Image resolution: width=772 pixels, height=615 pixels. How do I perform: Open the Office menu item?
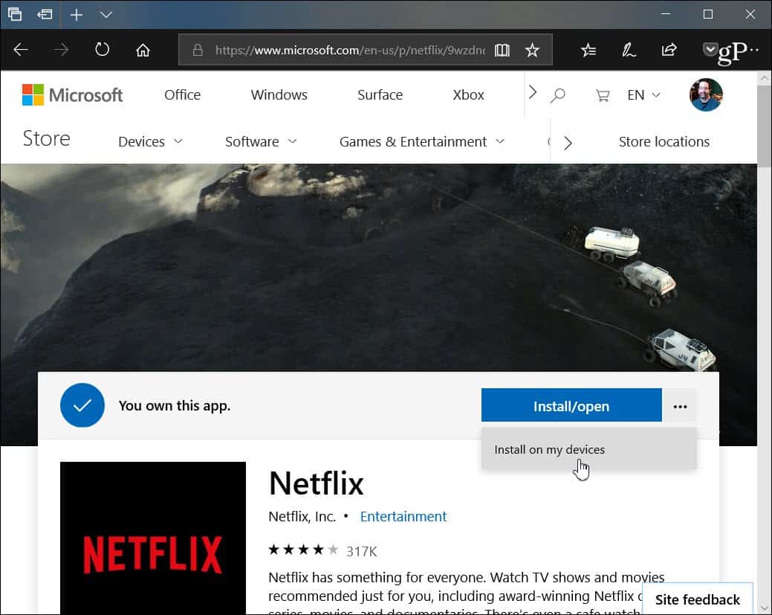pos(183,94)
